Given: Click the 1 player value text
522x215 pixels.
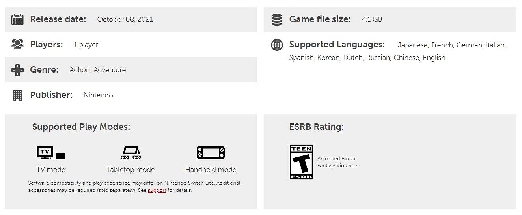Looking at the screenshot, I should (x=86, y=45).
